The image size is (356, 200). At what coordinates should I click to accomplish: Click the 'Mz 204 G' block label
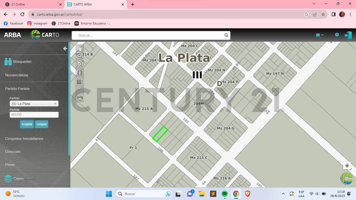tap(225, 128)
